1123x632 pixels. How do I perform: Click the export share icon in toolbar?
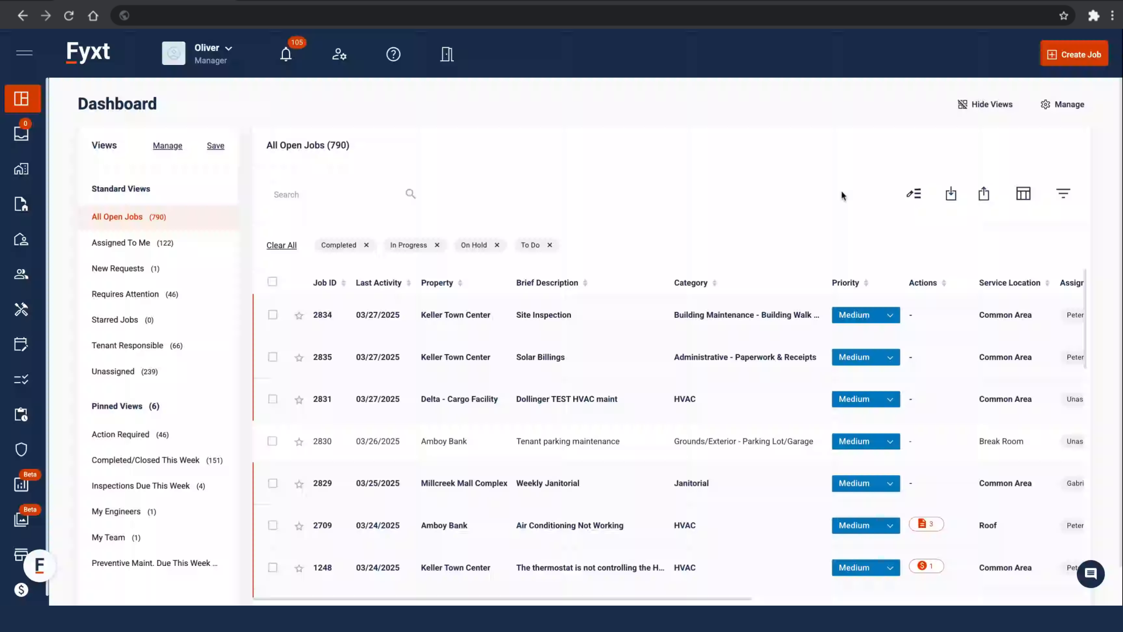pyautogui.click(x=984, y=194)
